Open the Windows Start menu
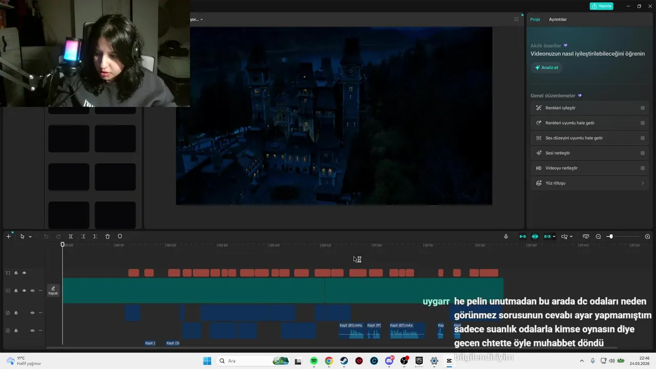Viewport: 656px width, 369px height. (x=207, y=361)
